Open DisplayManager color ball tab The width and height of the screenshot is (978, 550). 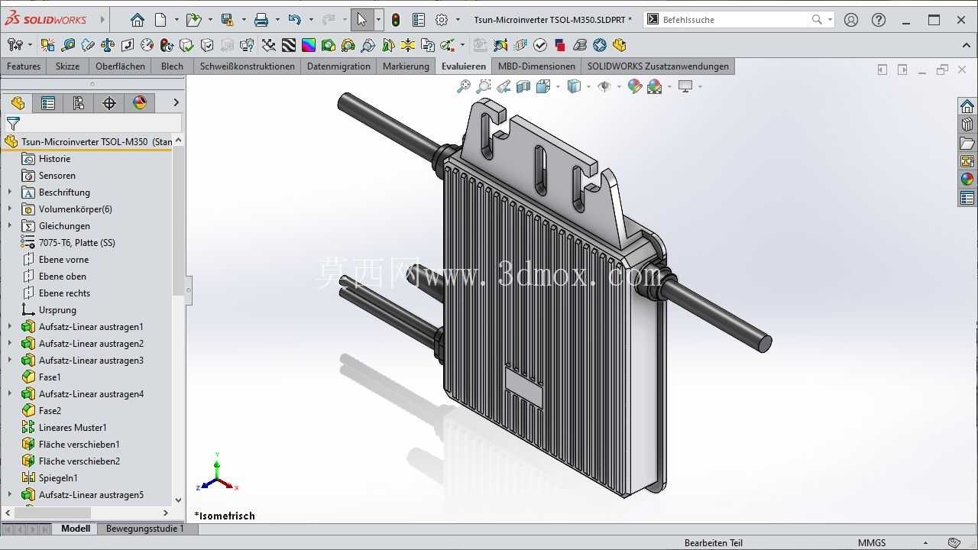click(140, 103)
